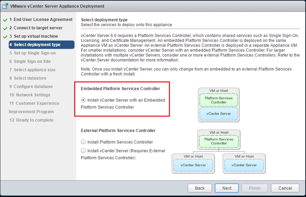Choose Install vCenter Server requiring External PSC
Image resolution: width=306 pixels, height=197 pixels.
pyautogui.click(x=83, y=151)
